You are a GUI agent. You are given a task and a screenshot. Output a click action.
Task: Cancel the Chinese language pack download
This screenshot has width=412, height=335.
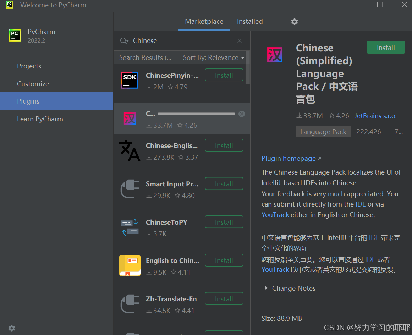pyautogui.click(x=241, y=114)
